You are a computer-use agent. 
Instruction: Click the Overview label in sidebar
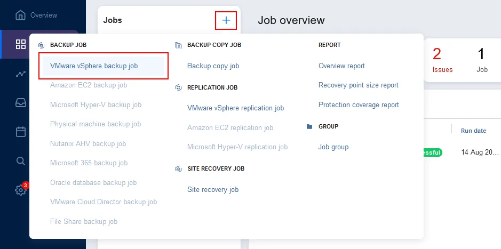tap(44, 15)
